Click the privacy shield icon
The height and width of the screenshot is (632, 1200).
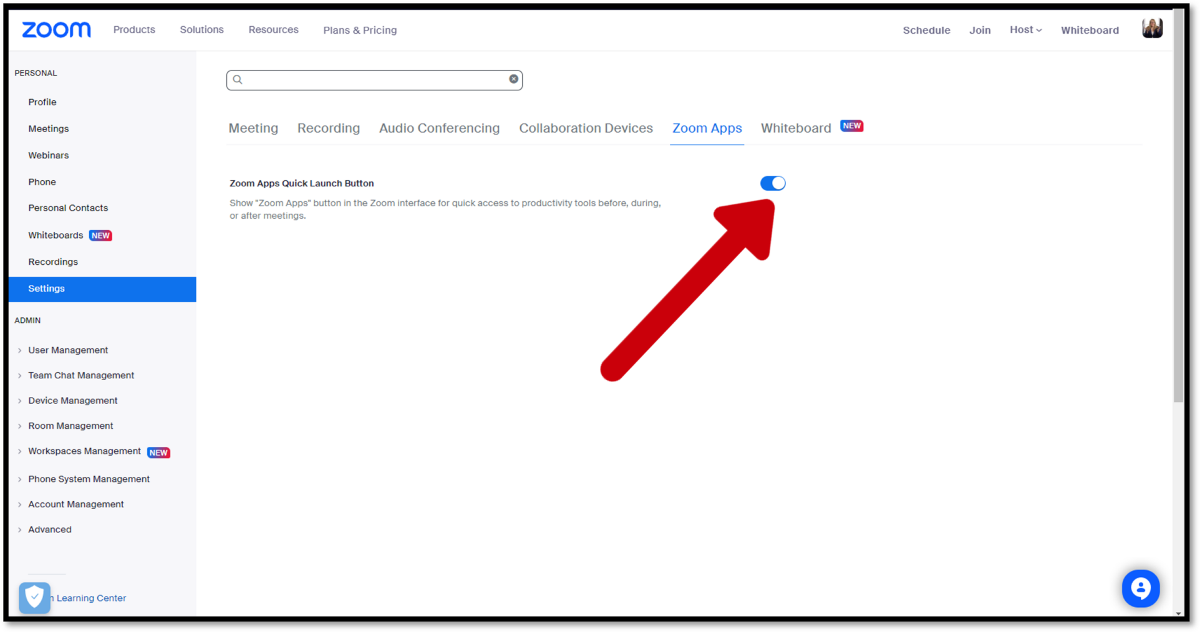coord(34,598)
